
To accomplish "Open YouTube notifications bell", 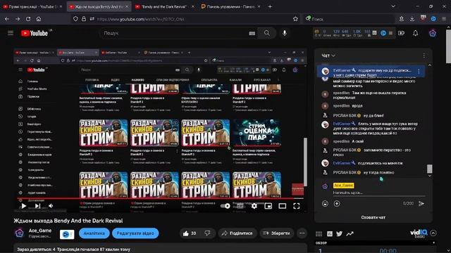I will [x=416, y=33].
